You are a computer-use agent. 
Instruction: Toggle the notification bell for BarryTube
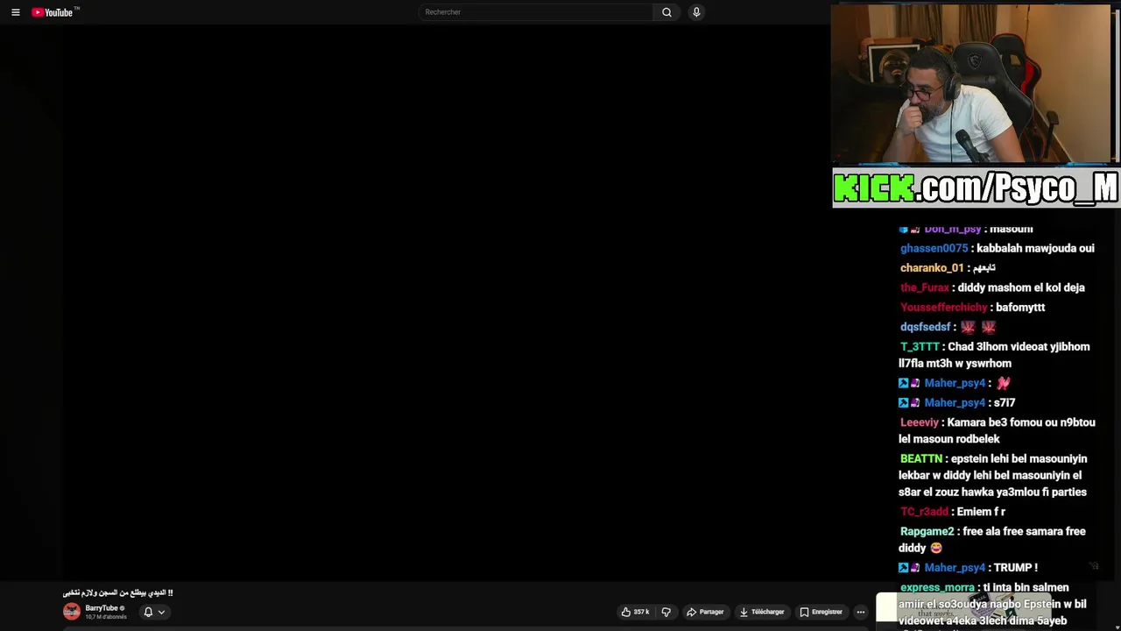point(148,612)
